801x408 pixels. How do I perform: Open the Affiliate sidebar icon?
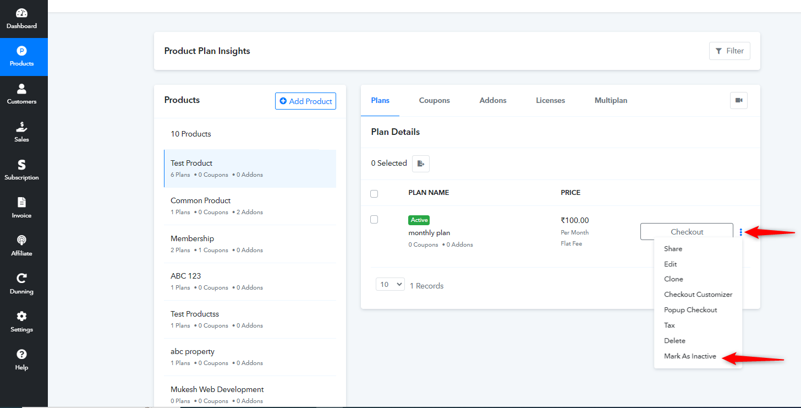pos(21,241)
